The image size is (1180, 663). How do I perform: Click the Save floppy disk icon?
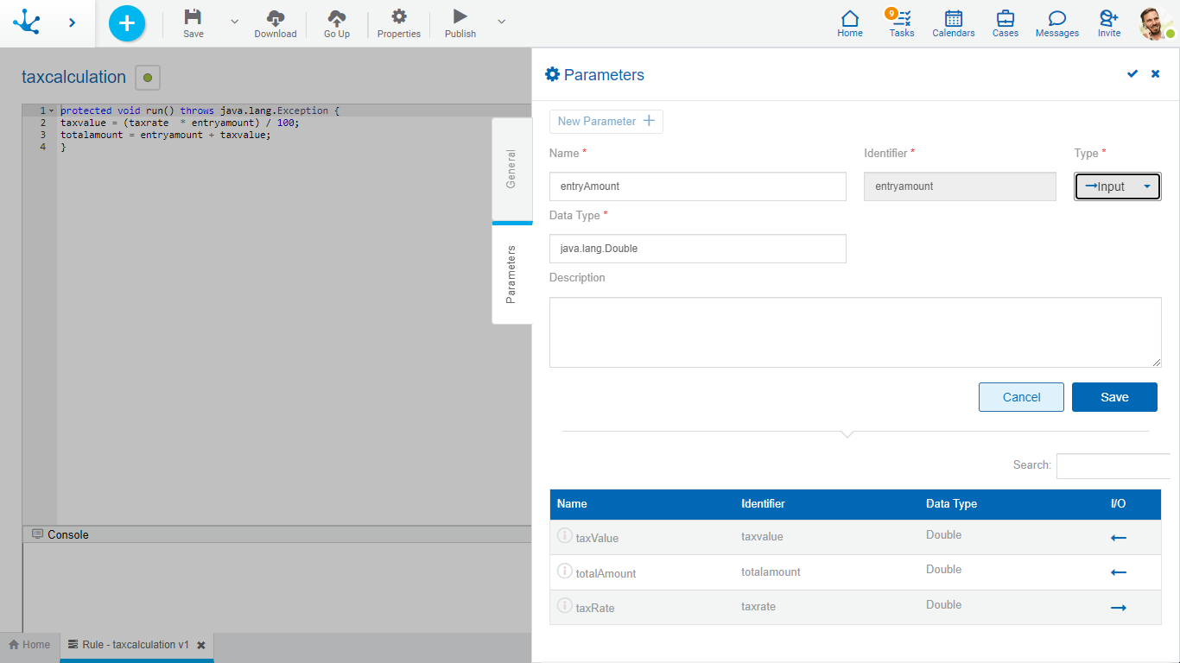pyautogui.click(x=193, y=17)
